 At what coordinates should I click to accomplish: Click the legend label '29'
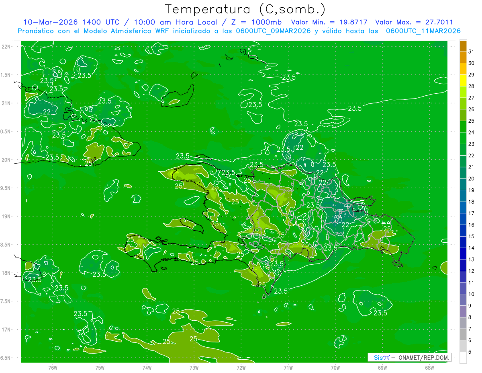[472, 74]
